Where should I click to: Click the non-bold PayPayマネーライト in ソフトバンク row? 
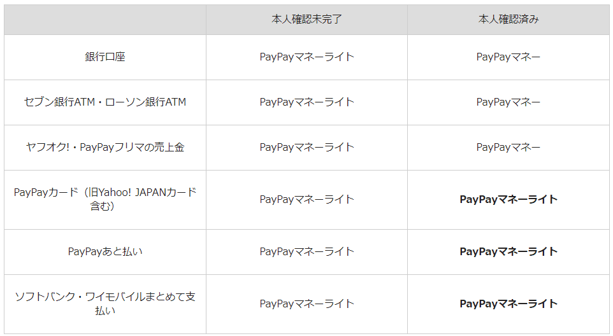[306, 304]
